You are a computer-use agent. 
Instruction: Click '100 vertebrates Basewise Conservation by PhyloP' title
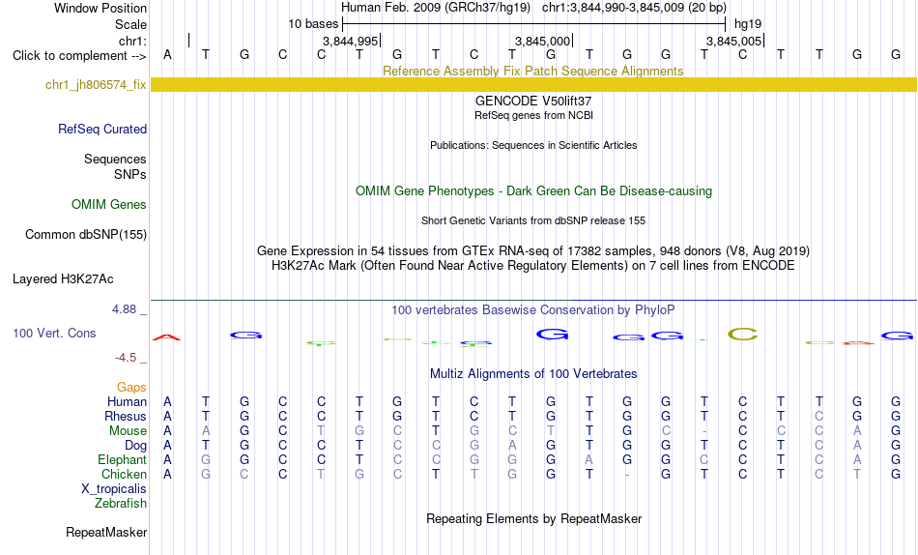533,310
